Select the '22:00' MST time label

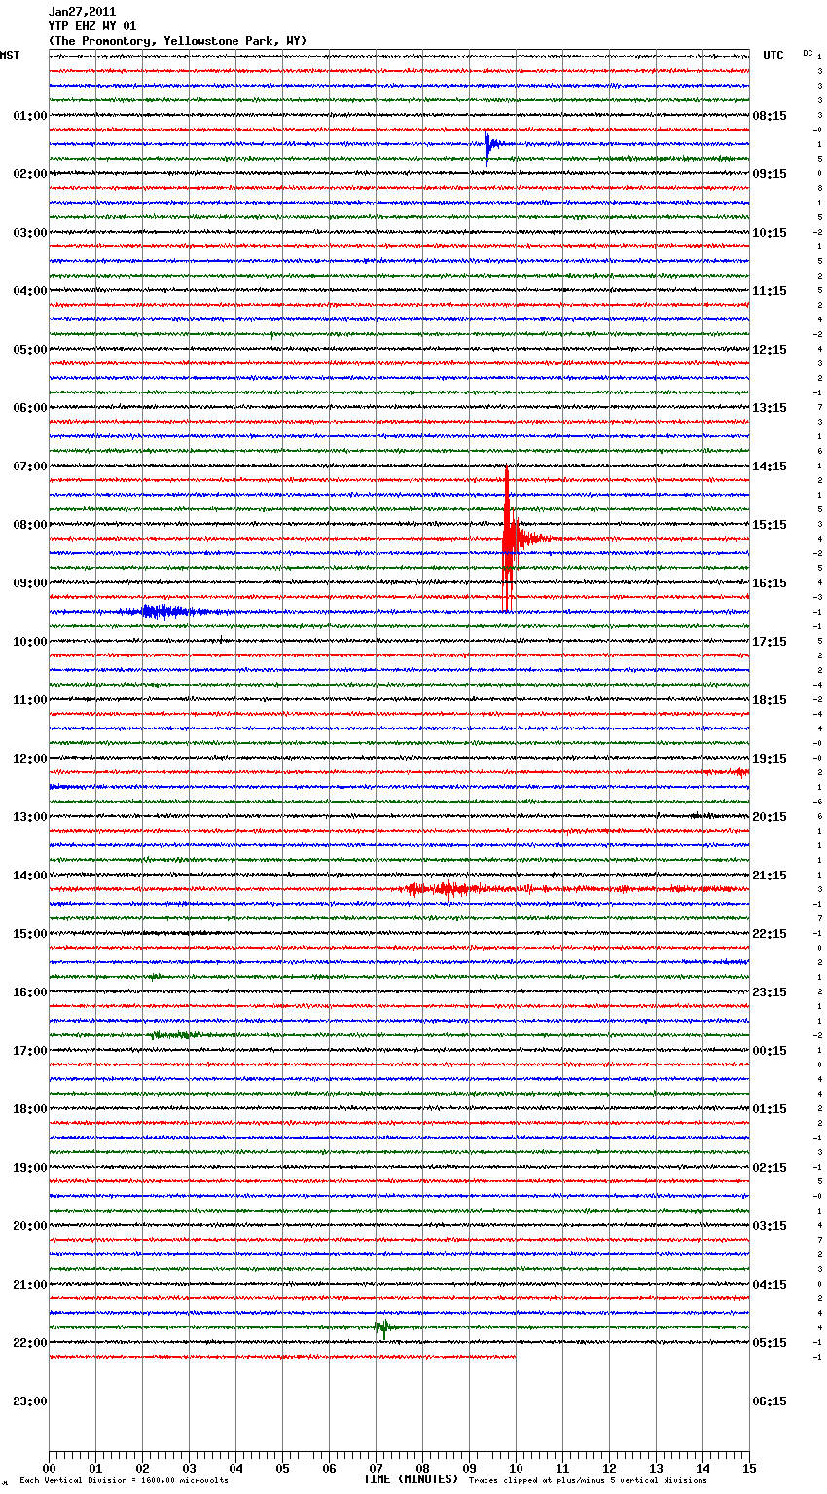point(30,1343)
